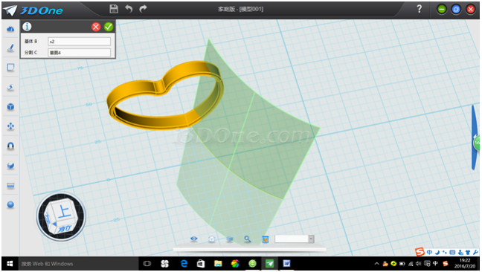The image size is (482, 272).
Task: Open the zoom magnifier view option
Action: 247,239
